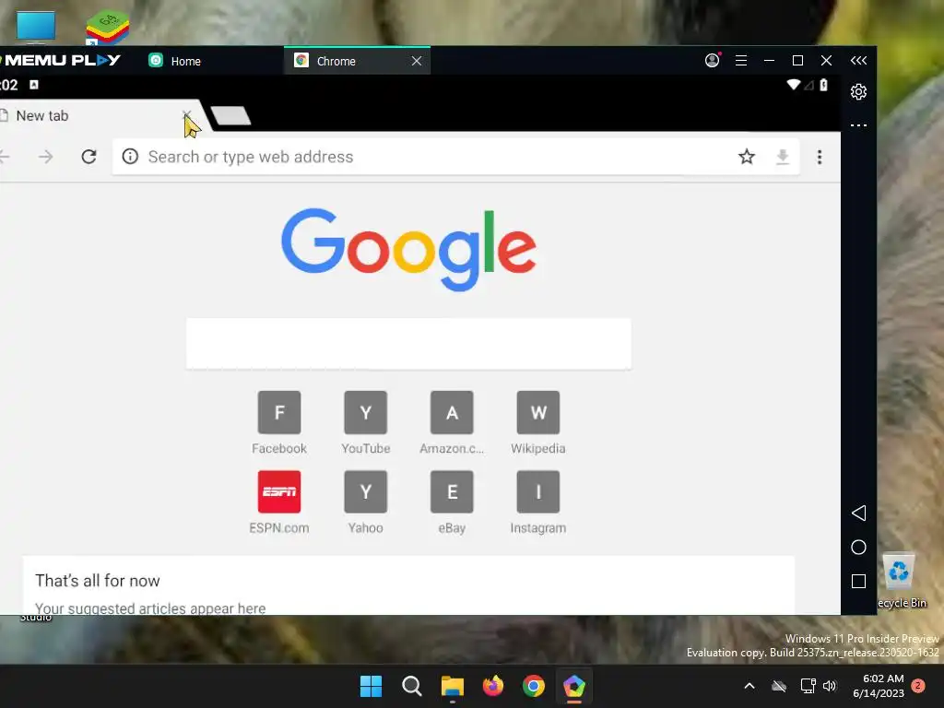Open MEmu settings gear icon
Image resolution: width=944 pixels, height=708 pixels.
(x=858, y=91)
